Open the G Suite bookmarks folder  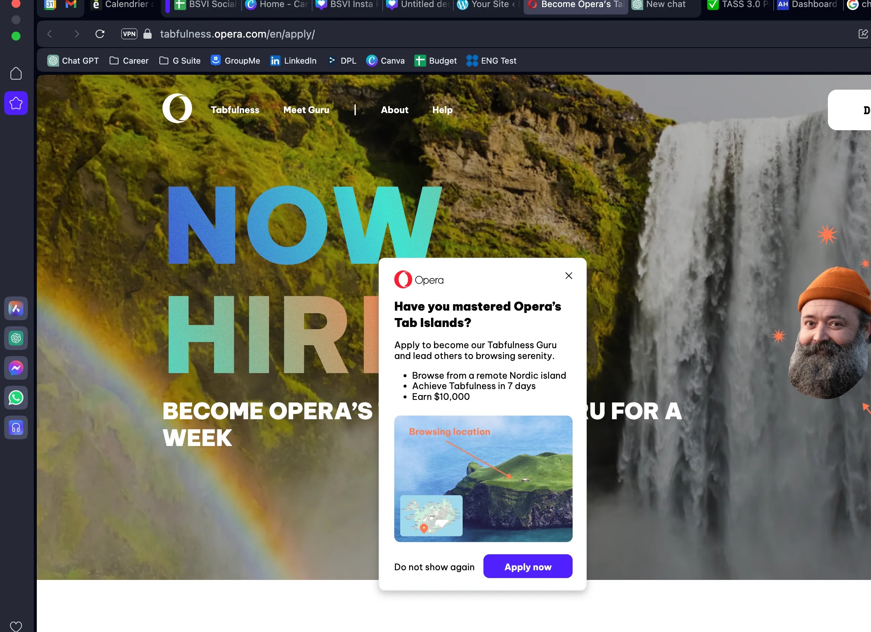click(180, 61)
